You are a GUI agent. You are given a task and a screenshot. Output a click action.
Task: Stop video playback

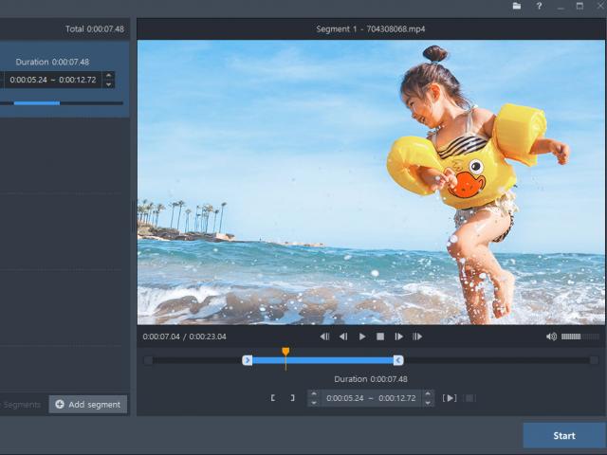(380, 337)
